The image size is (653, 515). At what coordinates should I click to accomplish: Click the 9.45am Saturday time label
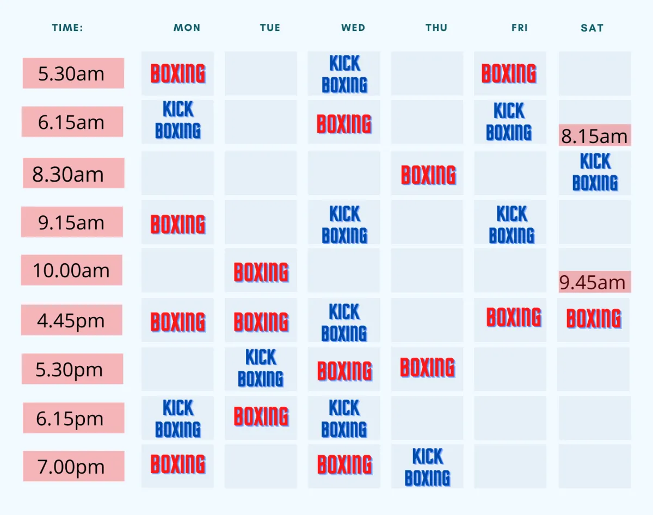[x=595, y=282]
